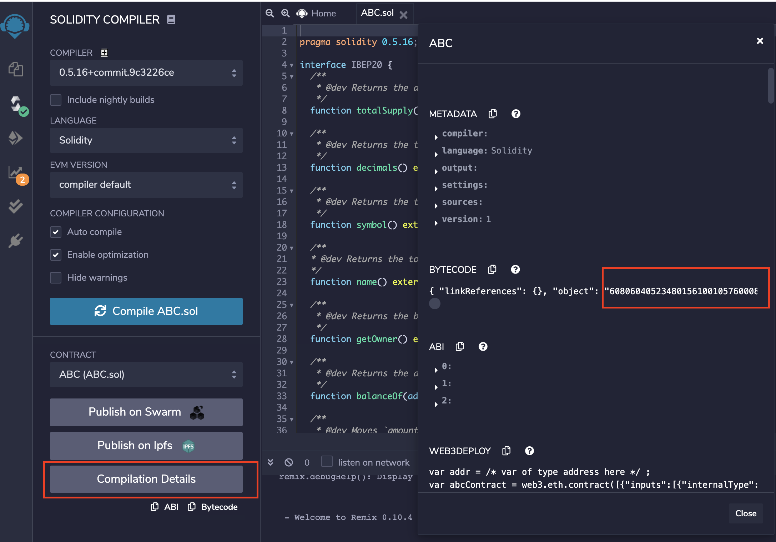Screen dimensions: 776x542
Task: Enable the Include nightly builds checkbox
Action: click(56, 100)
